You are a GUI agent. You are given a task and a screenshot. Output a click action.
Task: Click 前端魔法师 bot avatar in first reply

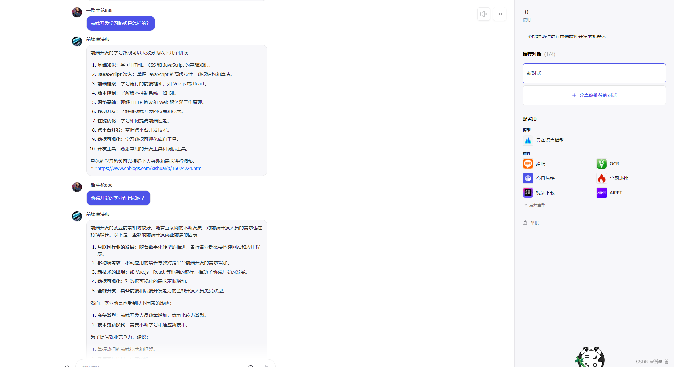[x=77, y=41]
